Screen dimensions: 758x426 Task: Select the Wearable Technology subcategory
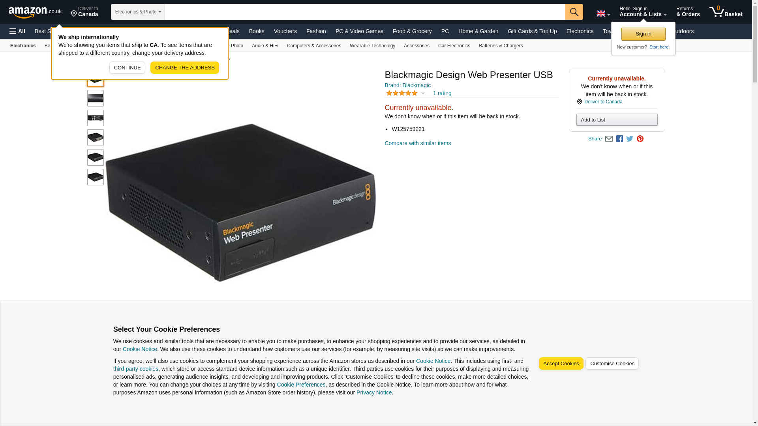click(372, 46)
